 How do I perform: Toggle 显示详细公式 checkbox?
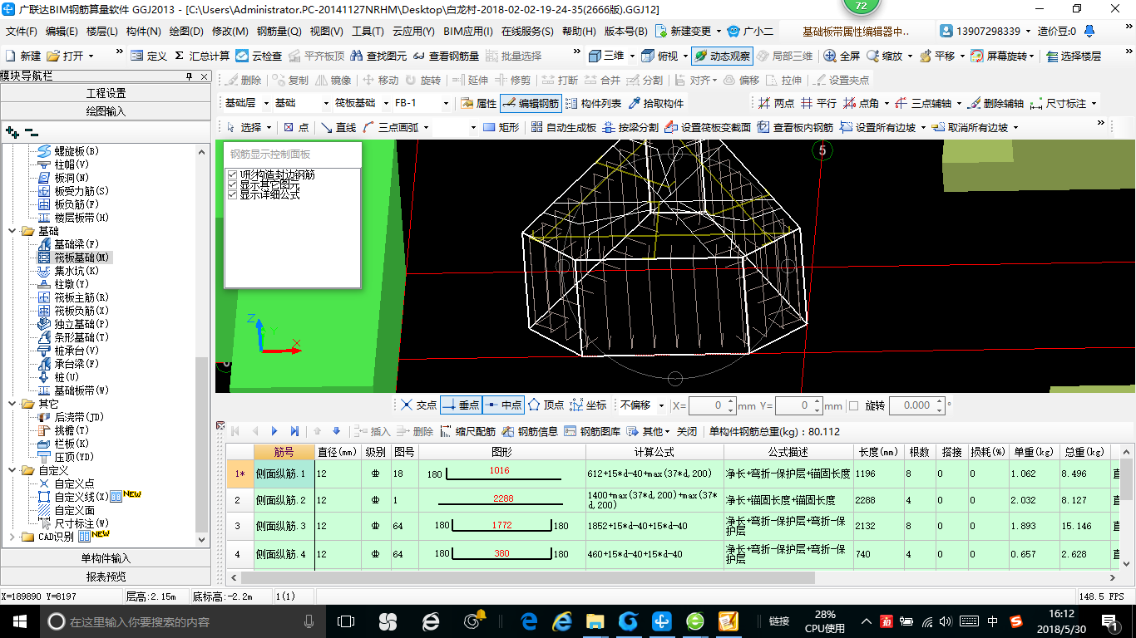pos(233,195)
